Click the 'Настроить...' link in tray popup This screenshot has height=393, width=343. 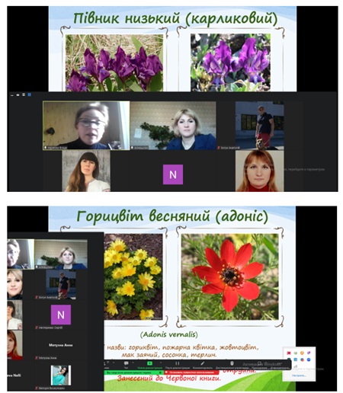[299, 375]
